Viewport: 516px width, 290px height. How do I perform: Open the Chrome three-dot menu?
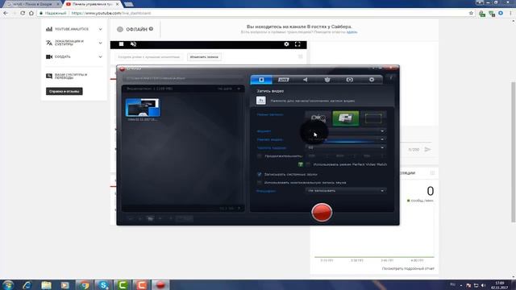pyautogui.click(x=510, y=13)
